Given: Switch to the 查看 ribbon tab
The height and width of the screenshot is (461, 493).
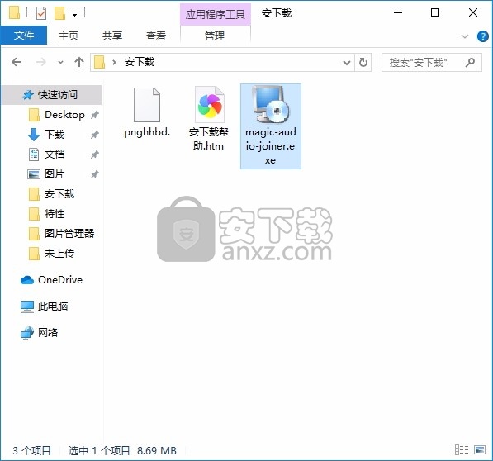Looking at the screenshot, I should coord(155,36).
